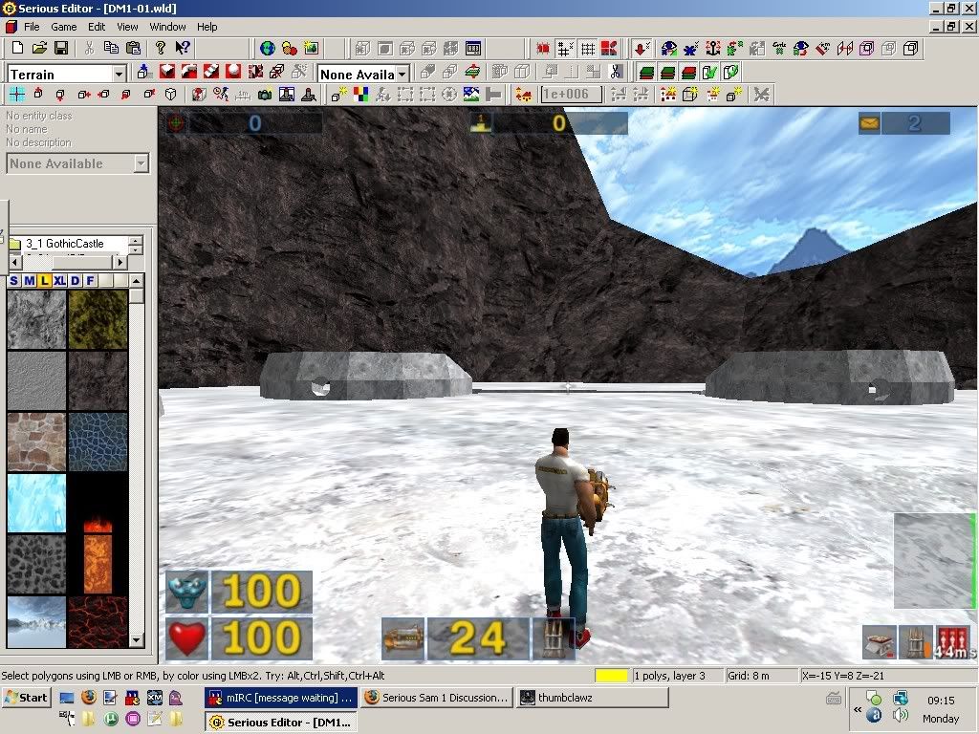The width and height of the screenshot is (979, 734).
Task: Open the None Availa toolbar dropdown
Action: click(x=402, y=75)
